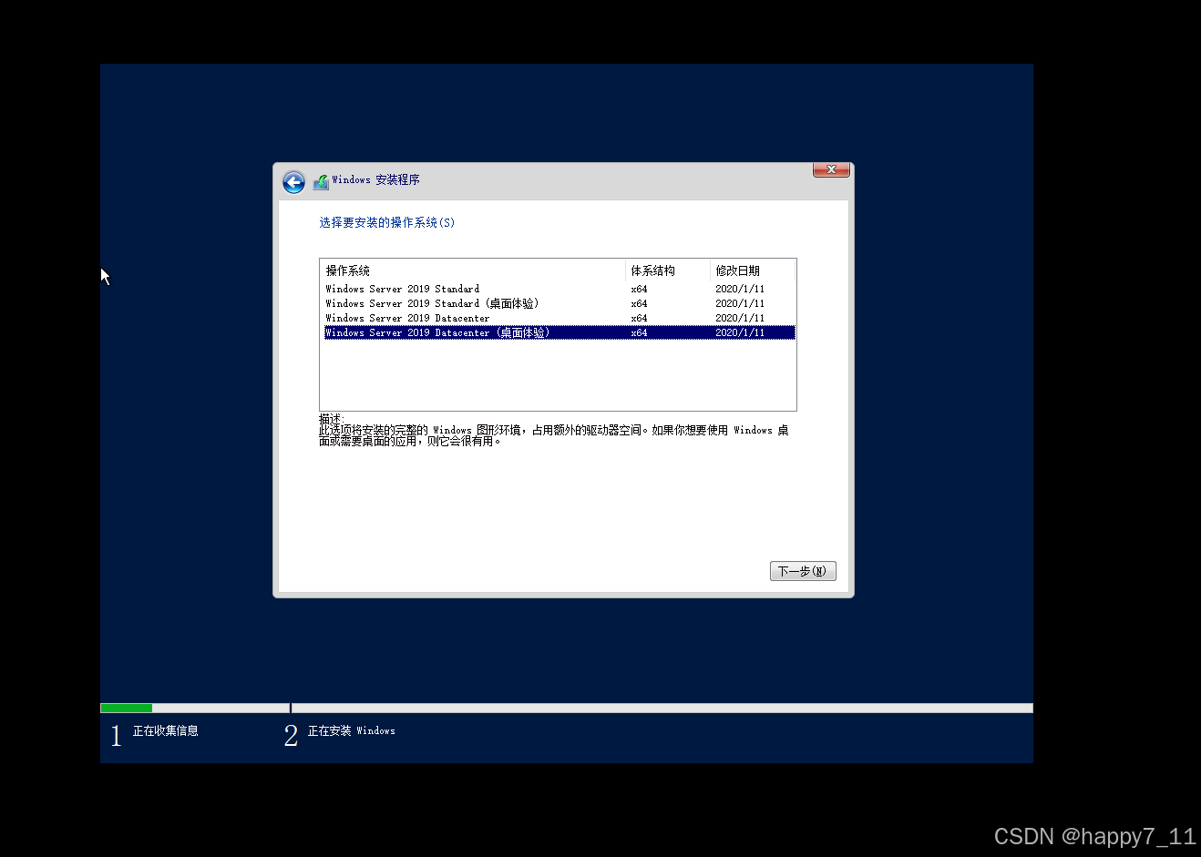1201x857 pixels.
Task: Click the Windows 安装程序 title text
Action: 375,179
